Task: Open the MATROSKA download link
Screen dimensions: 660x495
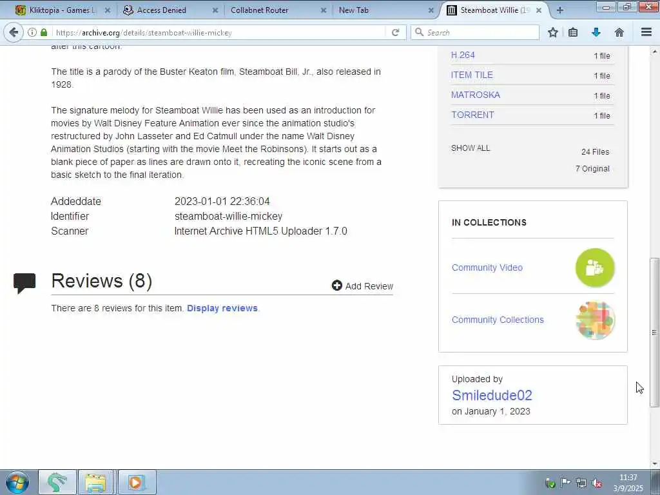Action: tap(476, 95)
